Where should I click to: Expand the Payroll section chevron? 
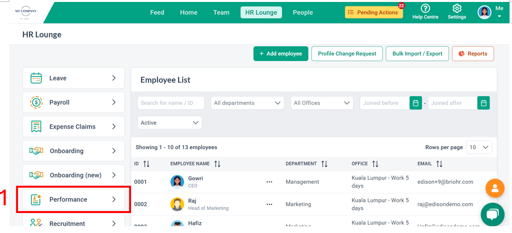click(114, 102)
